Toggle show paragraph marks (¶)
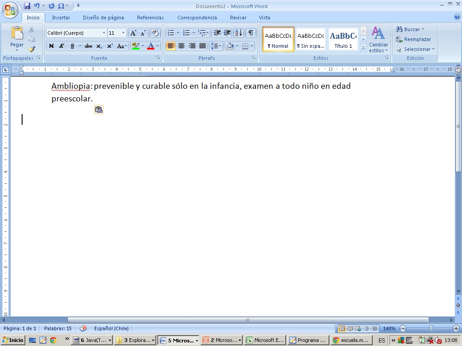The width and height of the screenshot is (462, 346). 250,33
